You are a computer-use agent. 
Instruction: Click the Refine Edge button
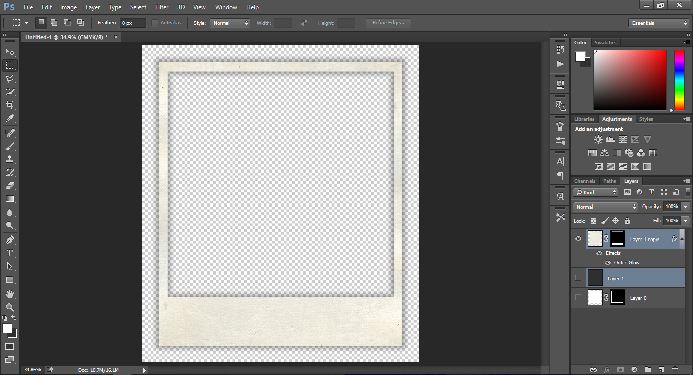(389, 23)
